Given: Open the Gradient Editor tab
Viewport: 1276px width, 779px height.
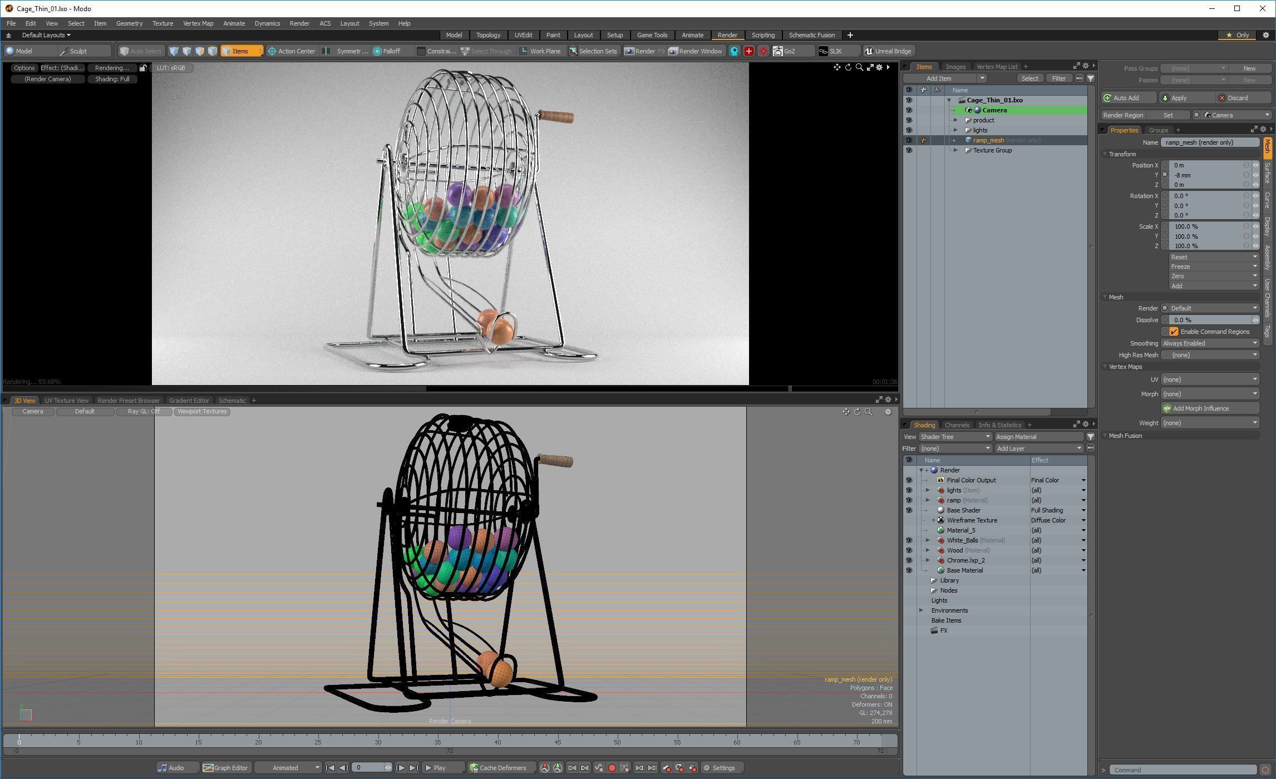Looking at the screenshot, I should coord(189,401).
